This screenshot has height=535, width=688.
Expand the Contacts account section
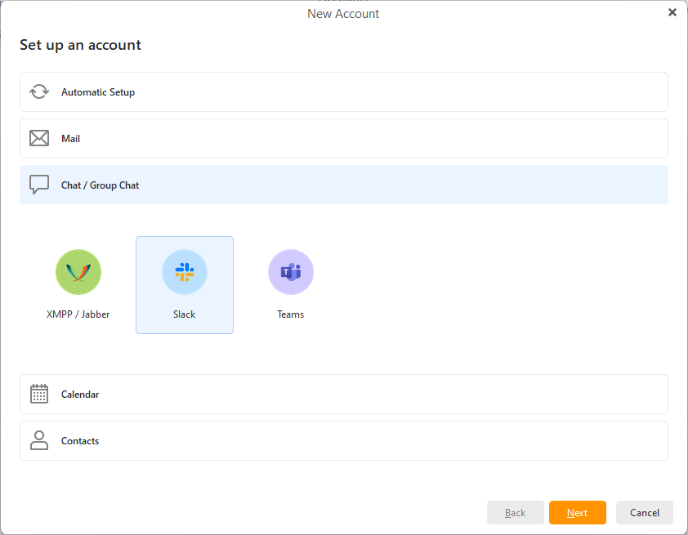click(x=343, y=441)
